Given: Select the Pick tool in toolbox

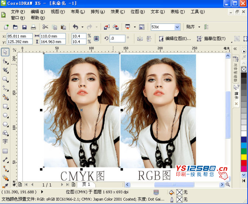Looking at the screenshot, I should click(x=5, y=51).
